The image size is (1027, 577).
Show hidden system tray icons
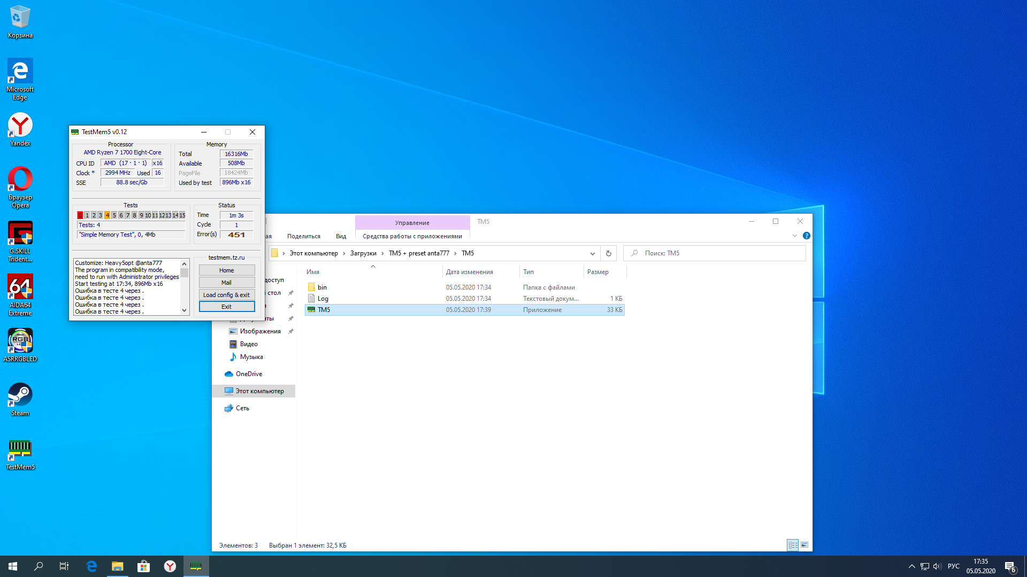911,566
